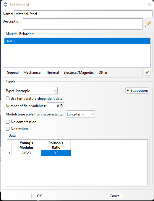Enable Use temperature-dependent data
The width and height of the screenshot is (154, 201).
coord(8,99)
